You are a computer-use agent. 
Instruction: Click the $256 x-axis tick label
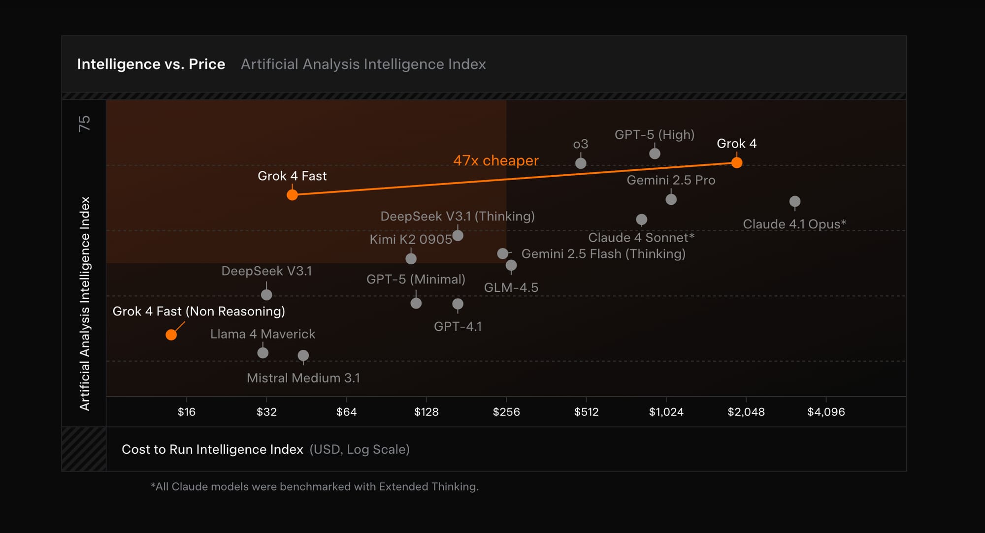point(506,412)
